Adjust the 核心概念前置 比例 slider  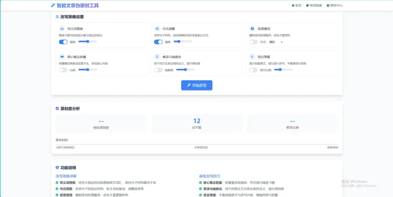(x=88, y=70)
